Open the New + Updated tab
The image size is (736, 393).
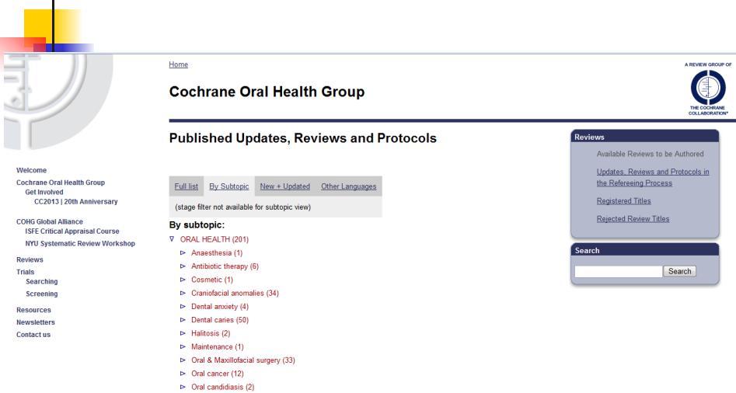coord(285,186)
